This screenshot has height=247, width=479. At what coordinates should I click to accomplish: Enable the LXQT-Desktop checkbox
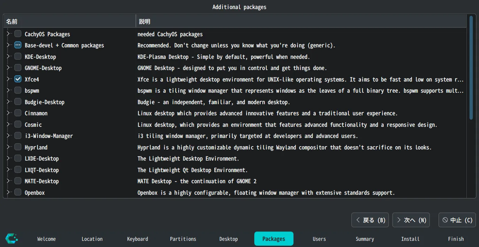coord(18,170)
